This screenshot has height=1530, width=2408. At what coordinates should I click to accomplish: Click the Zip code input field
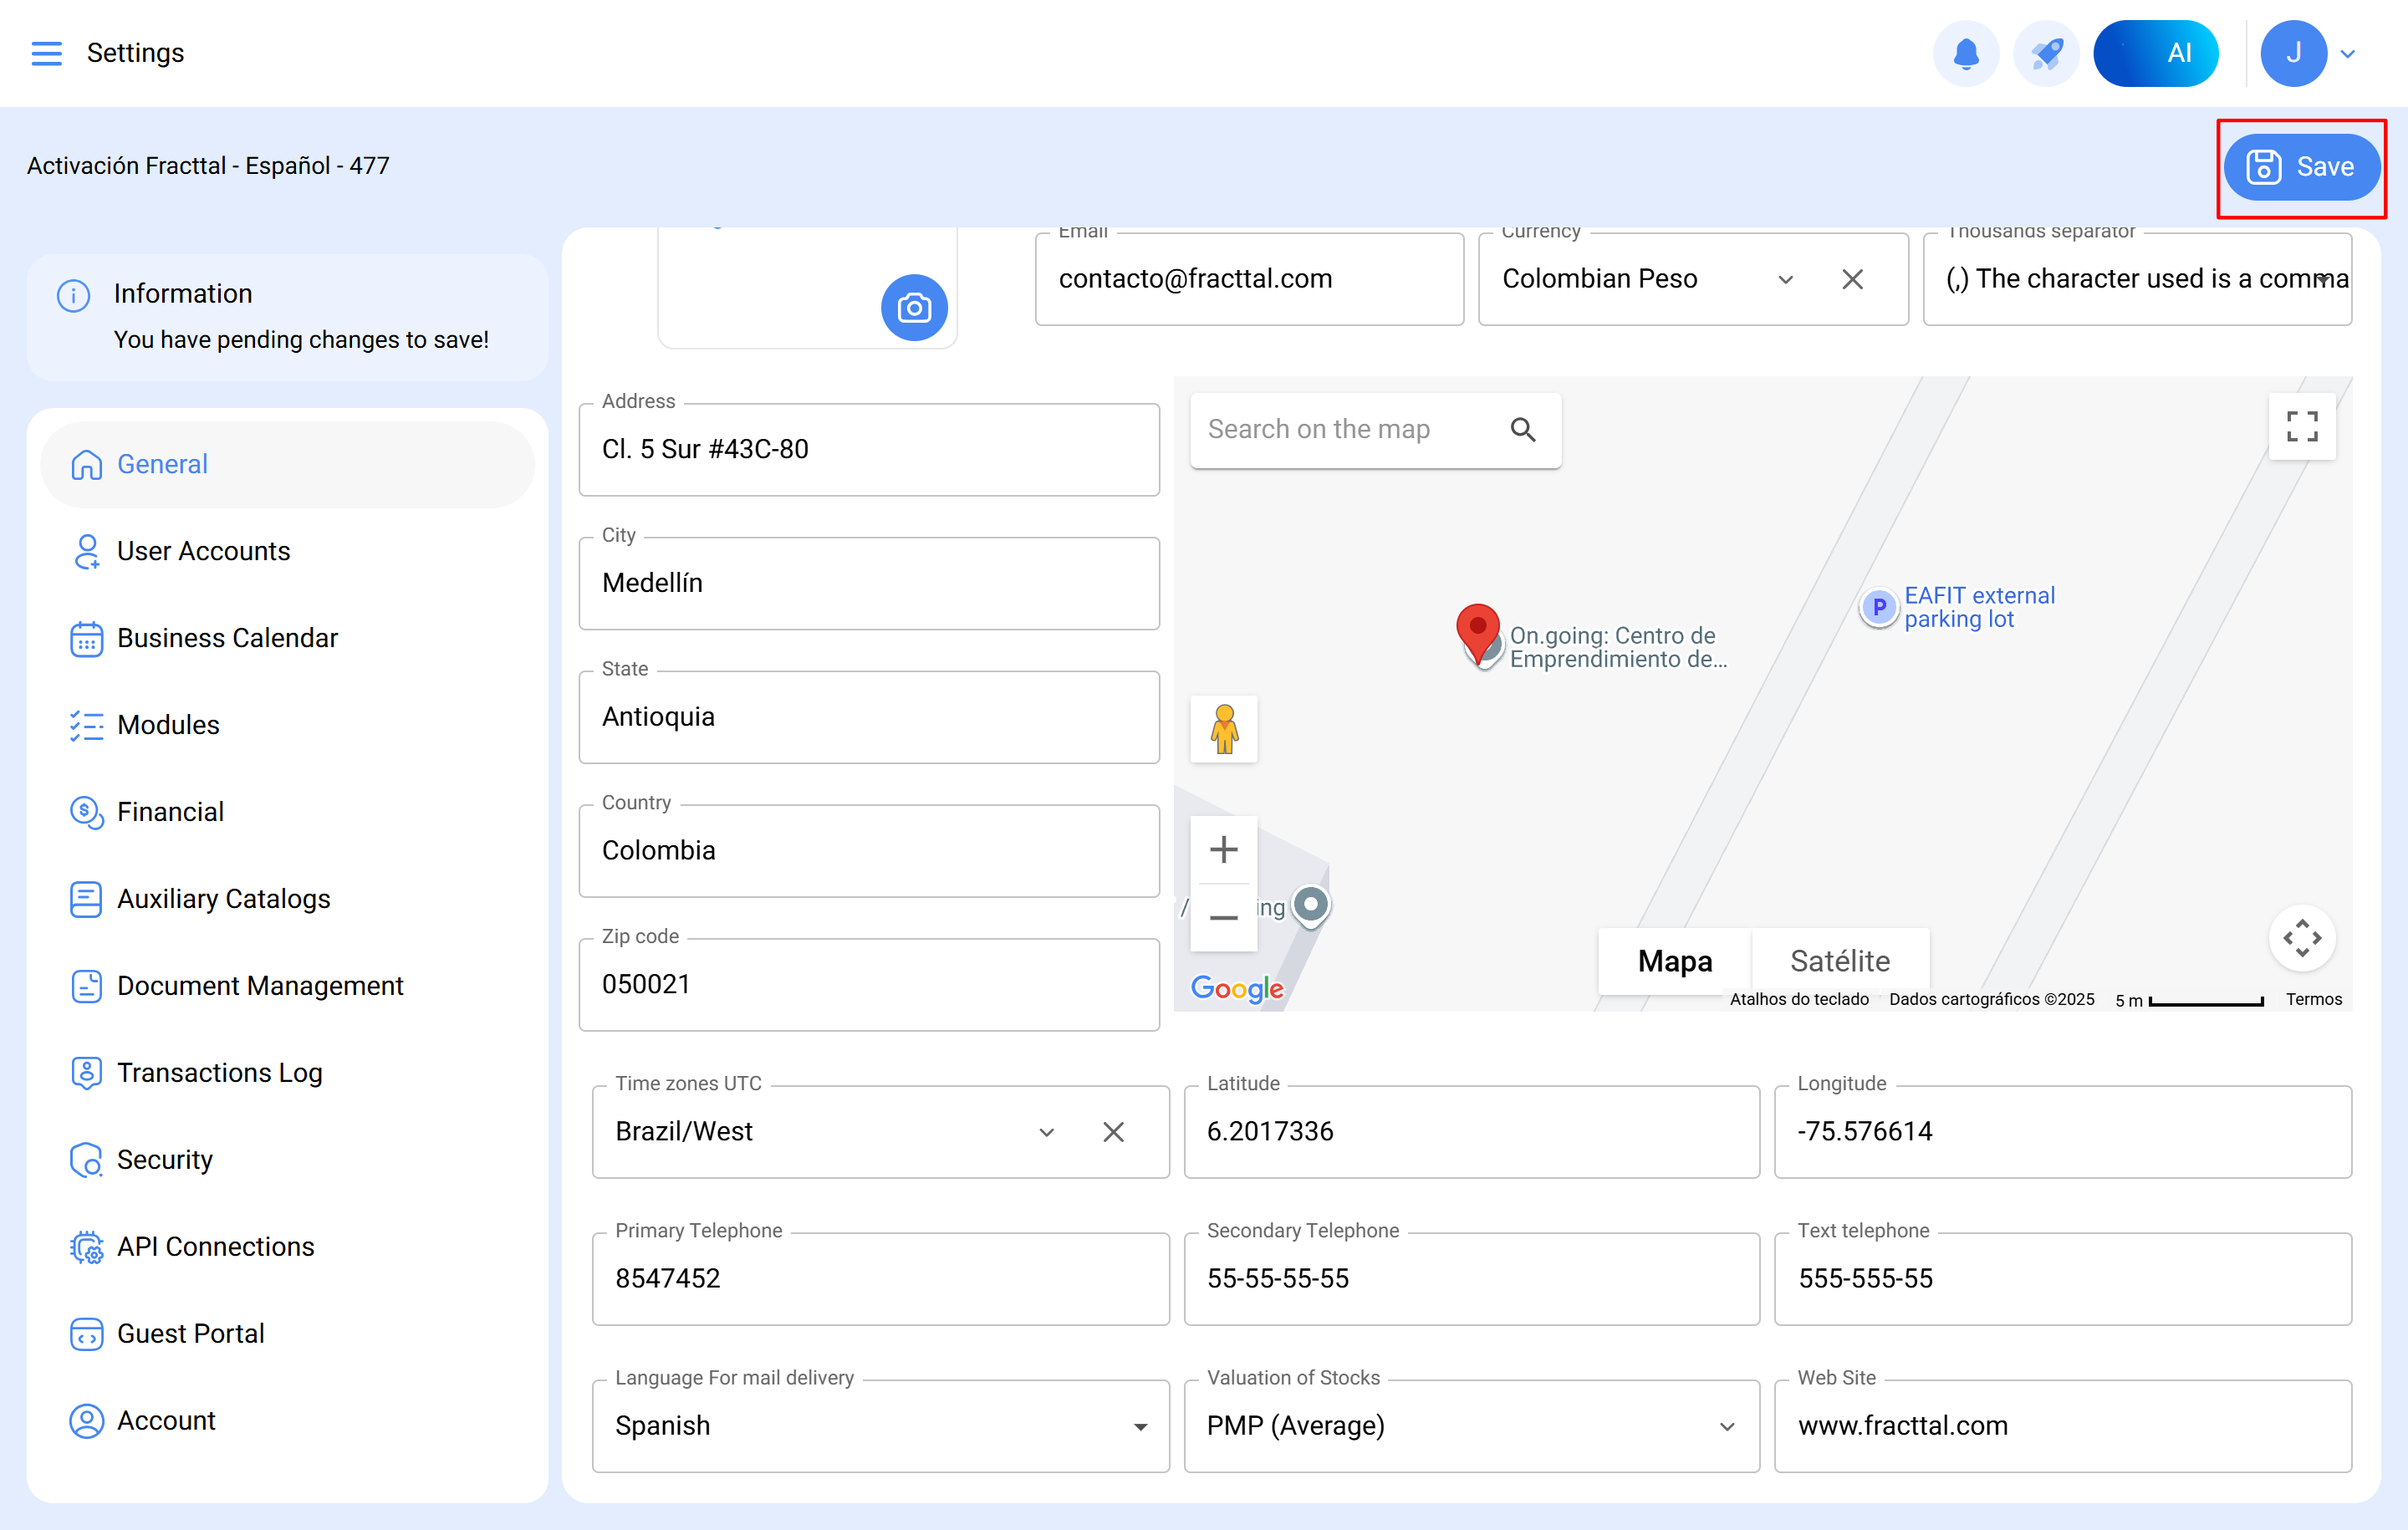(868, 985)
